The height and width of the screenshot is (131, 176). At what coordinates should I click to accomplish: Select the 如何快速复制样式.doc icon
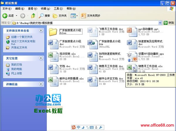click(x=93, y=57)
